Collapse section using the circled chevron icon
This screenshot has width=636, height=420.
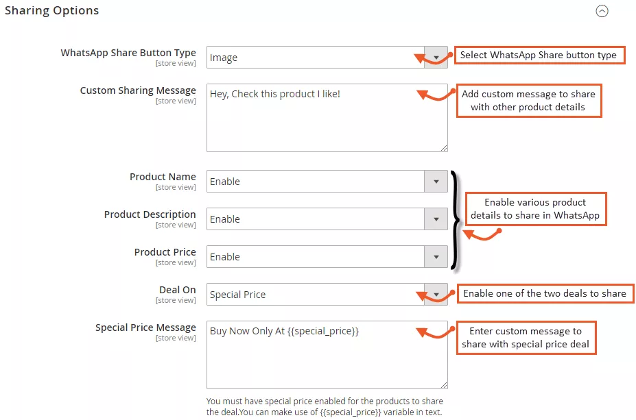pyautogui.click(x=602, y=11)
